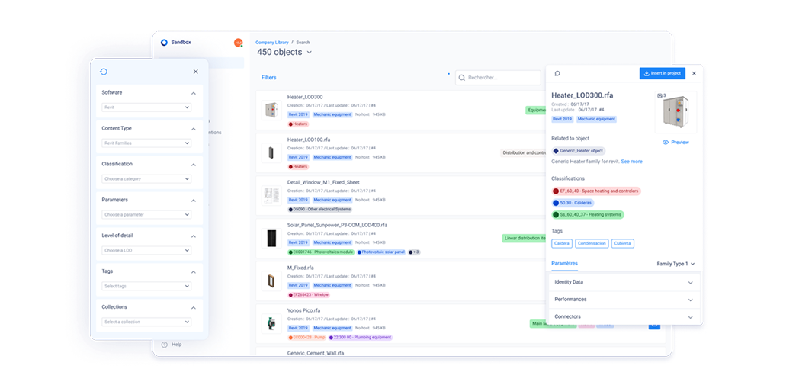799x385 pixels.
Task: Select the Paramètres tab
Action: pyautogui.click(x=564, y=264)
